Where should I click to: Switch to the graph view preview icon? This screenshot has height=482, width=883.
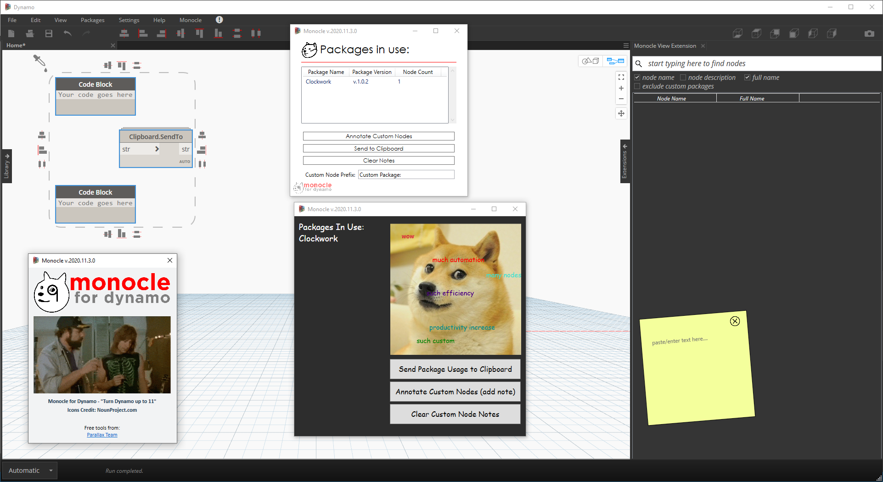(x=615, y=61)
